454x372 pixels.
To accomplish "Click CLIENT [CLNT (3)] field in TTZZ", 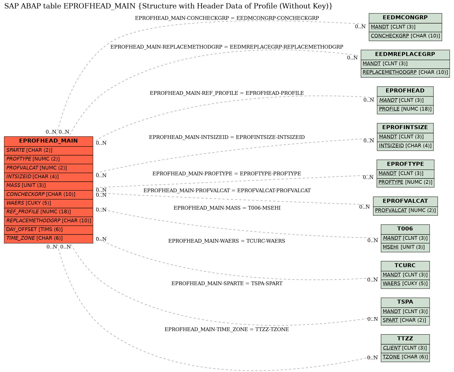I will [x=405, y=348].
